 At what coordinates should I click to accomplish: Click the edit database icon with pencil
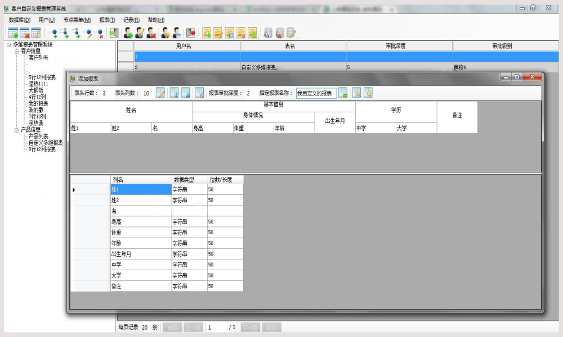(x=291, y=33)
